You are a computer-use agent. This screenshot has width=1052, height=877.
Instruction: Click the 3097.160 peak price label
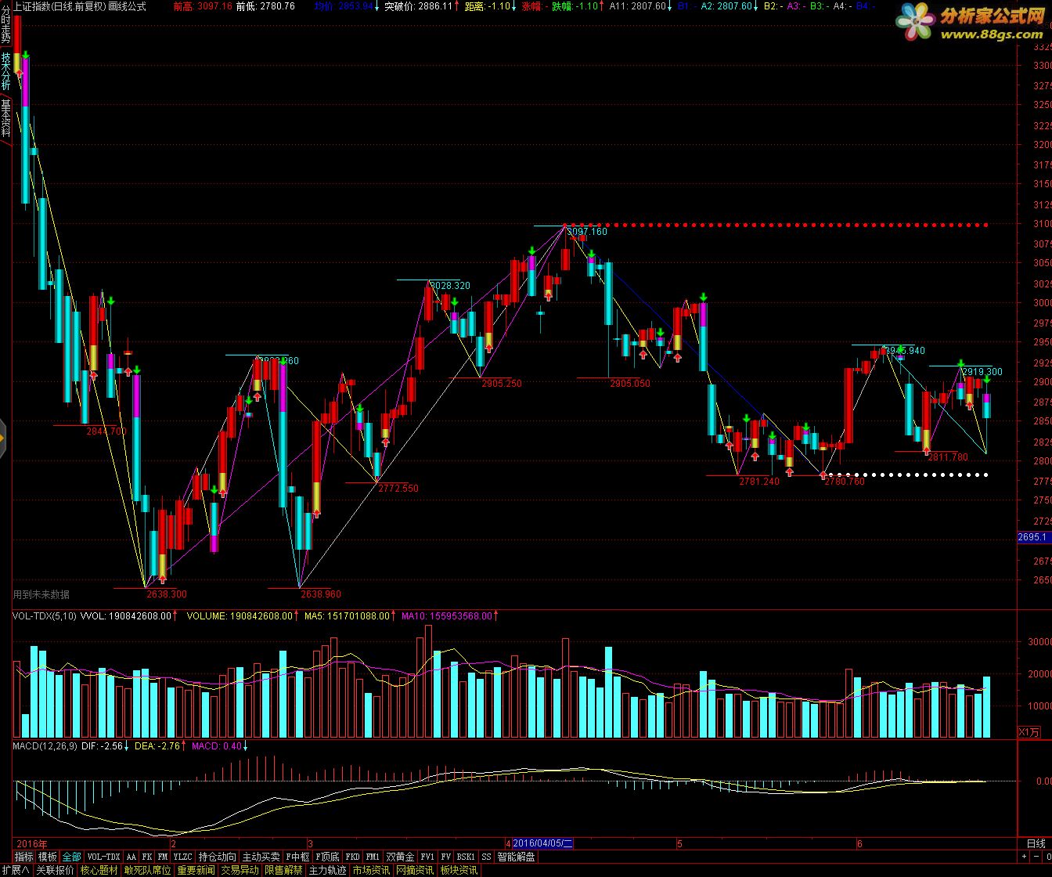(x=587, y=233)
